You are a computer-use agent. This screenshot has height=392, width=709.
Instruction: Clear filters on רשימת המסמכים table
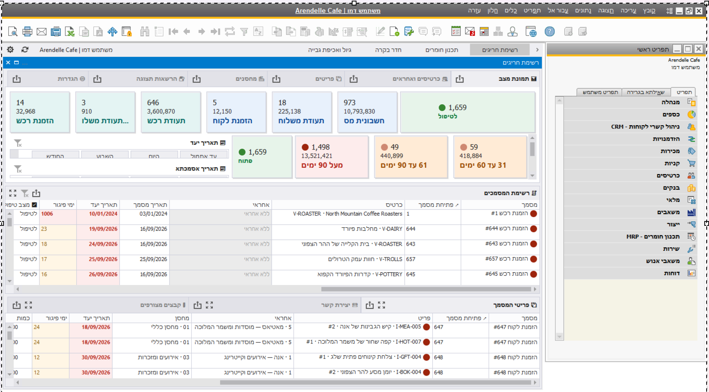click(x=25, y=193)
